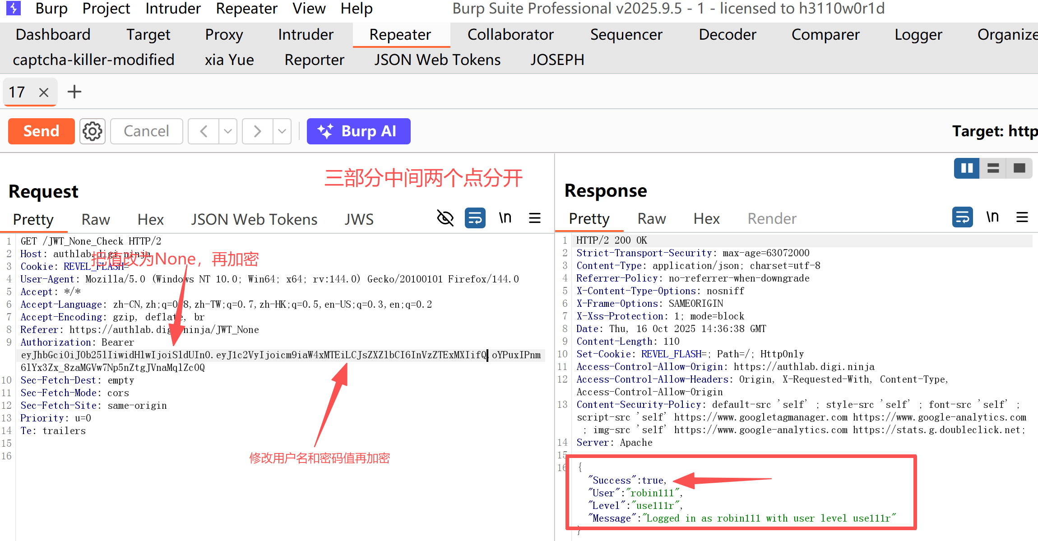Select top-bottom split layout icon

tap(993, 168)
